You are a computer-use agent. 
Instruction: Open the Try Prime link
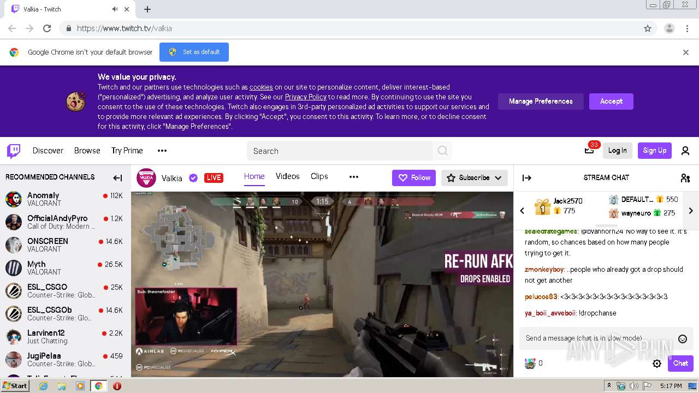(127, 151)
